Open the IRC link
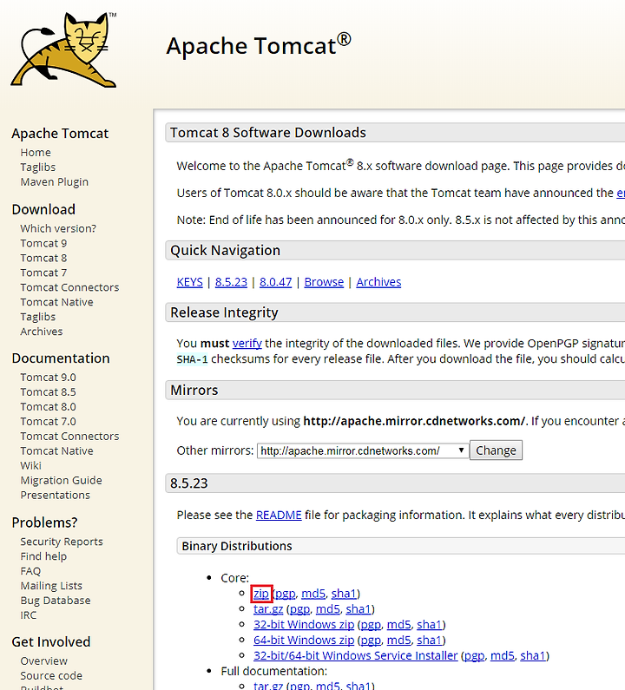 (x=28, y=615)
